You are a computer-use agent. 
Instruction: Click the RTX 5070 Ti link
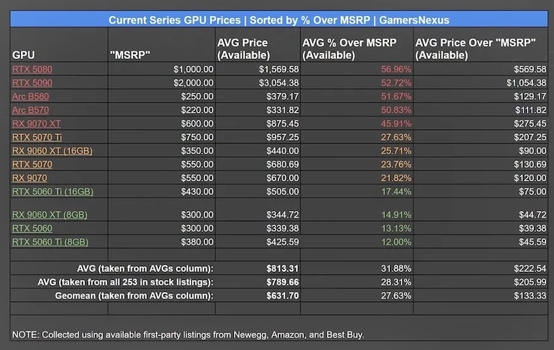tap(37, 137)
